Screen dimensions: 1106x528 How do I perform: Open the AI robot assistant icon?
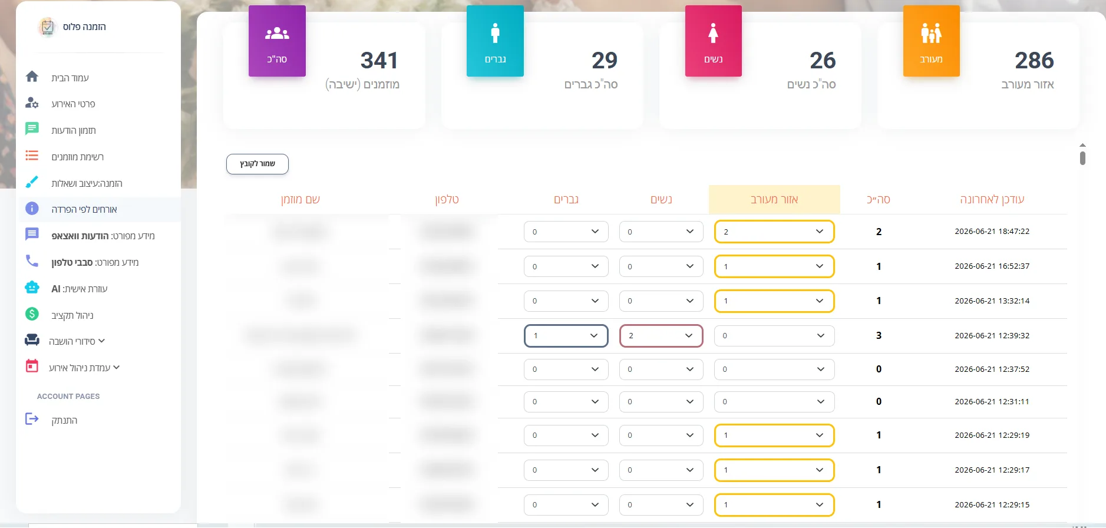(x=32, y=288)
